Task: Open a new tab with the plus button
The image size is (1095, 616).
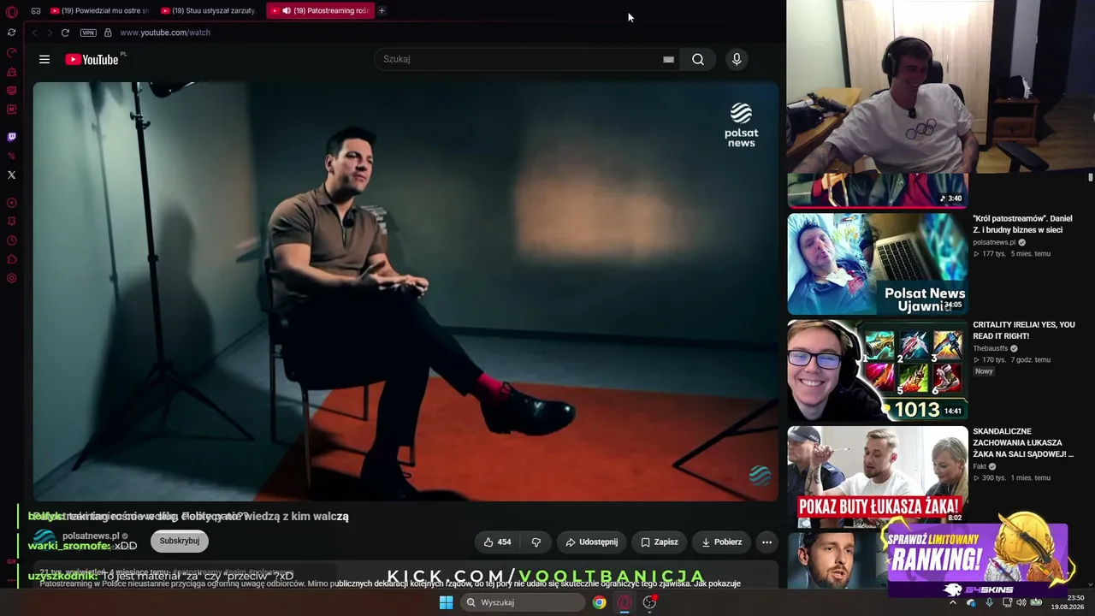Action: coord(382,10)
